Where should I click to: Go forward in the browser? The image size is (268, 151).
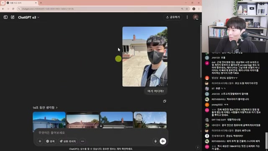click(8, 9)
